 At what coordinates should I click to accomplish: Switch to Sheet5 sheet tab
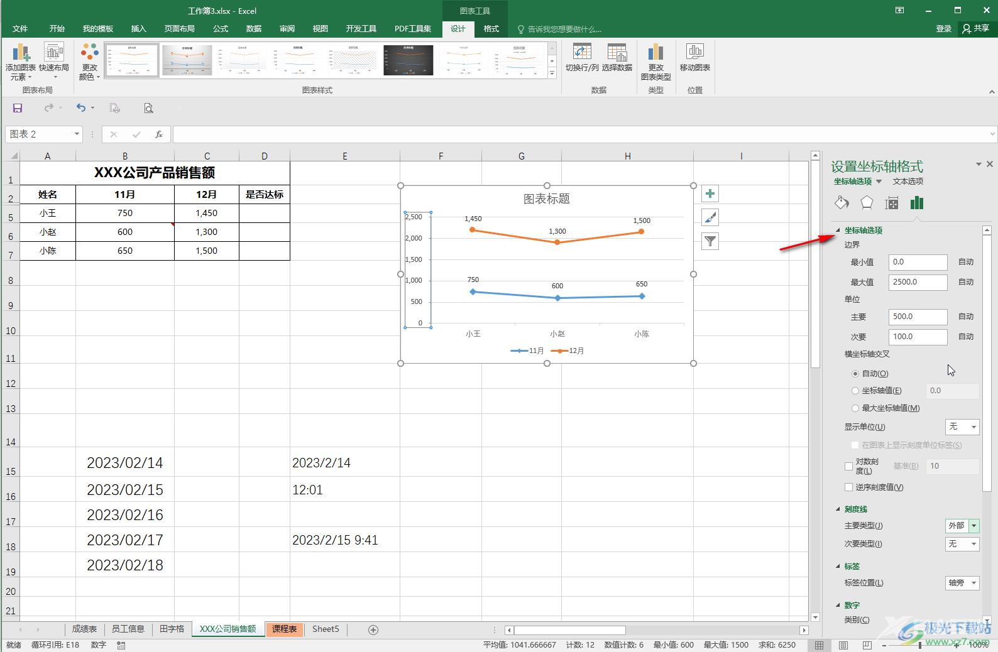tap(326, 629)
